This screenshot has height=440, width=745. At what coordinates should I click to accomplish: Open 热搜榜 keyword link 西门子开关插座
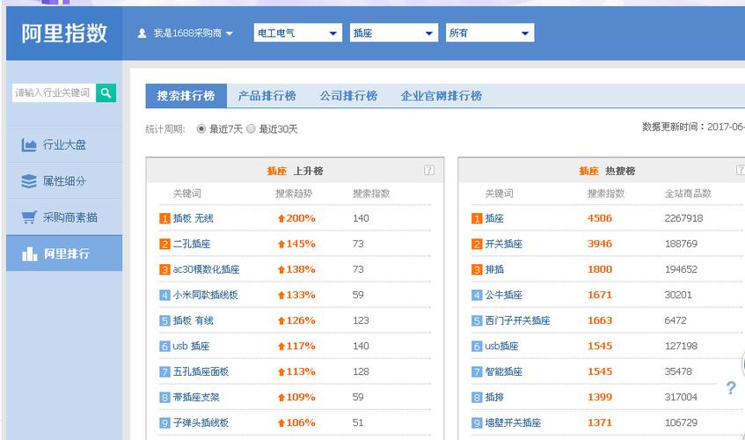(x=517, y=320)
